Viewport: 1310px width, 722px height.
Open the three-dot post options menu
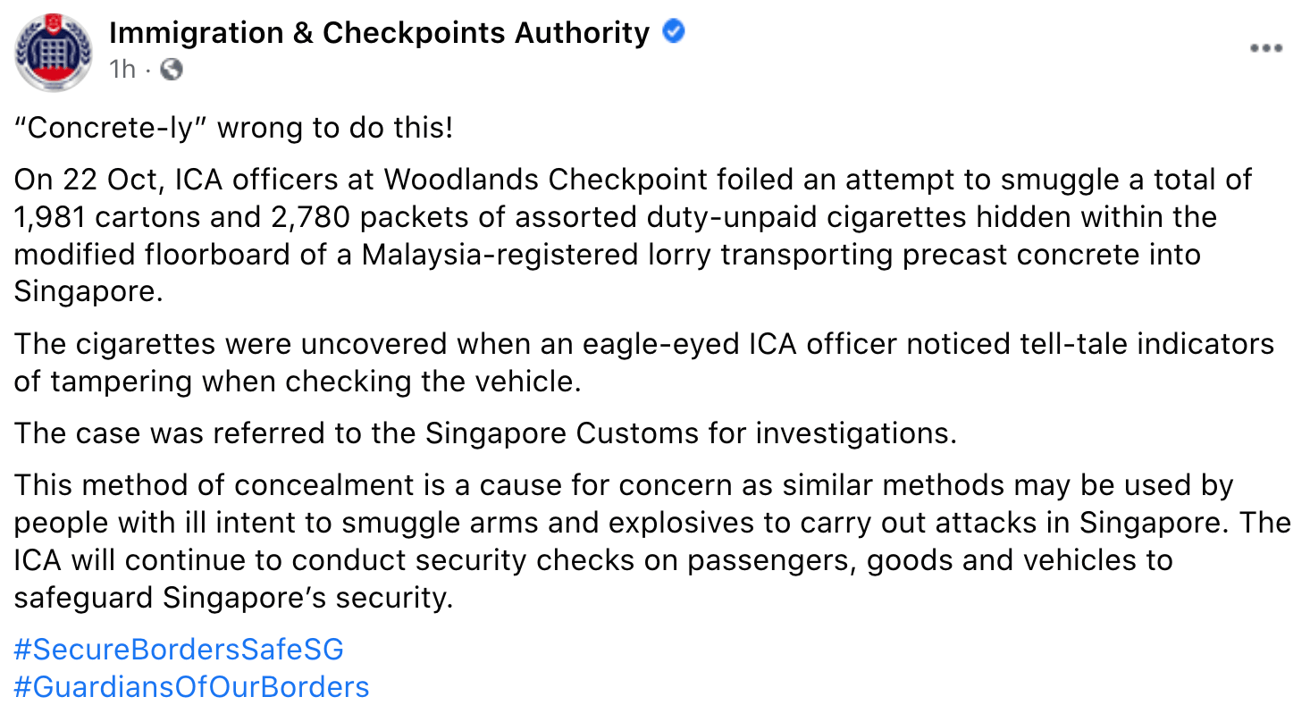(1265, 49)
